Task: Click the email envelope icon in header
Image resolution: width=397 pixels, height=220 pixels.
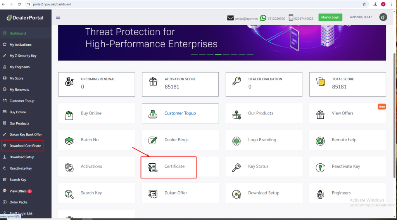Action: [x=231, y=18]
